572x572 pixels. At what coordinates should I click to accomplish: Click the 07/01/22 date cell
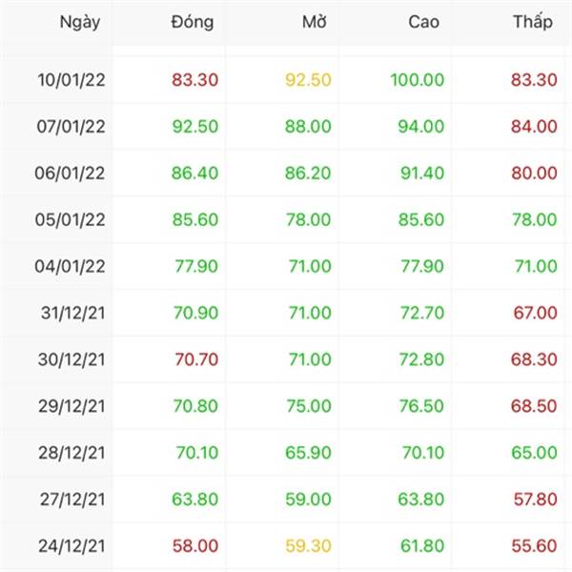tap(71, 127)
